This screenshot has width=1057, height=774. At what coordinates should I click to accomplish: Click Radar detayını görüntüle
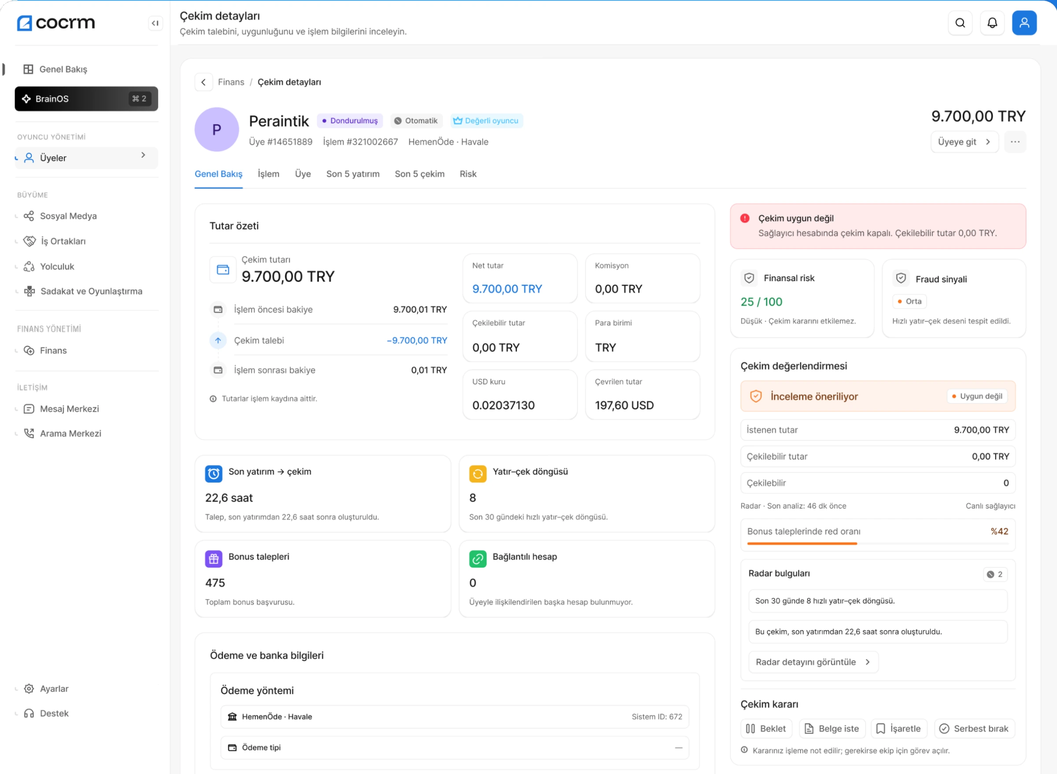(x=813, y=662)
